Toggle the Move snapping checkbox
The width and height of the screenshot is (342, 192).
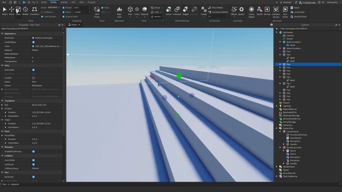64,12
